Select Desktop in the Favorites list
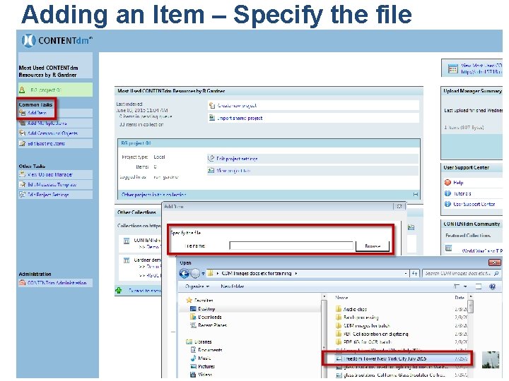The image size is (509, 381). click(206, 309)
